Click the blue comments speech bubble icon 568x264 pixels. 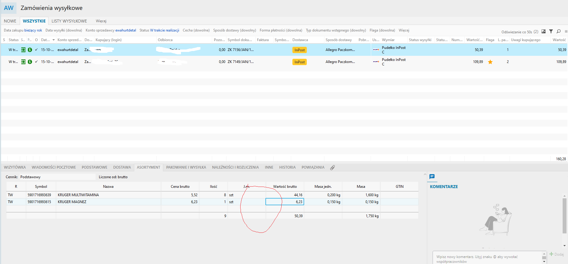(x=432, y=177)
